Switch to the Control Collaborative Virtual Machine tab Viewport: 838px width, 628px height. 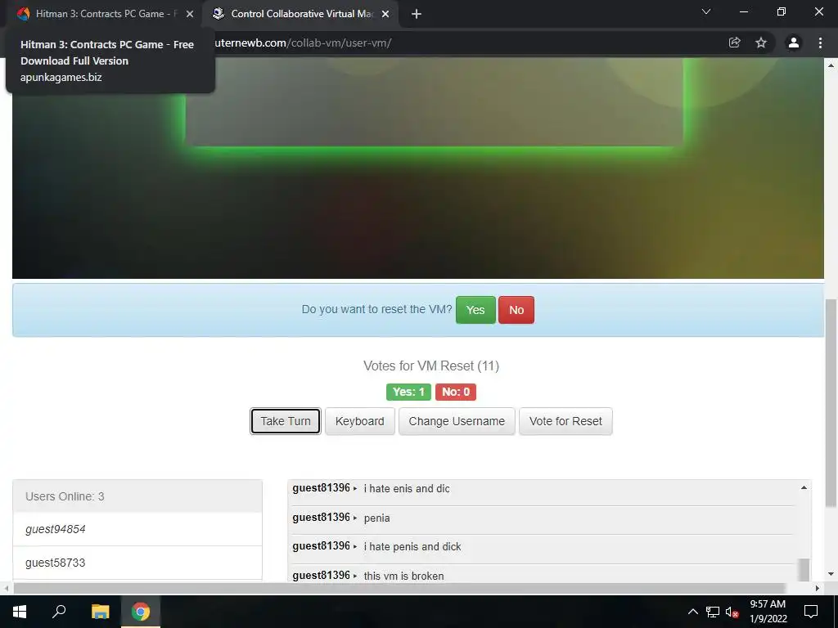[x=301, y=14]
